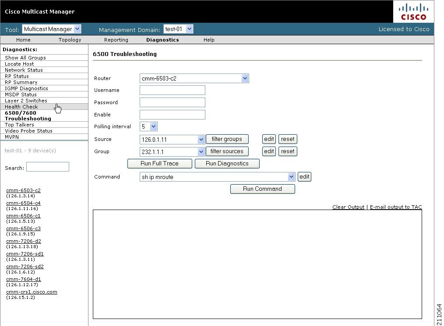Screen dimensions: 444x326
Task: Click the Run Full Trace button
Action: tap(159, 163)
